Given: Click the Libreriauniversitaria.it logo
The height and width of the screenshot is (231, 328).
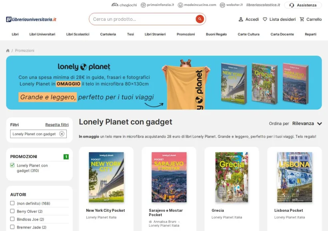Looking at the screenshot, I should (31, 19).
